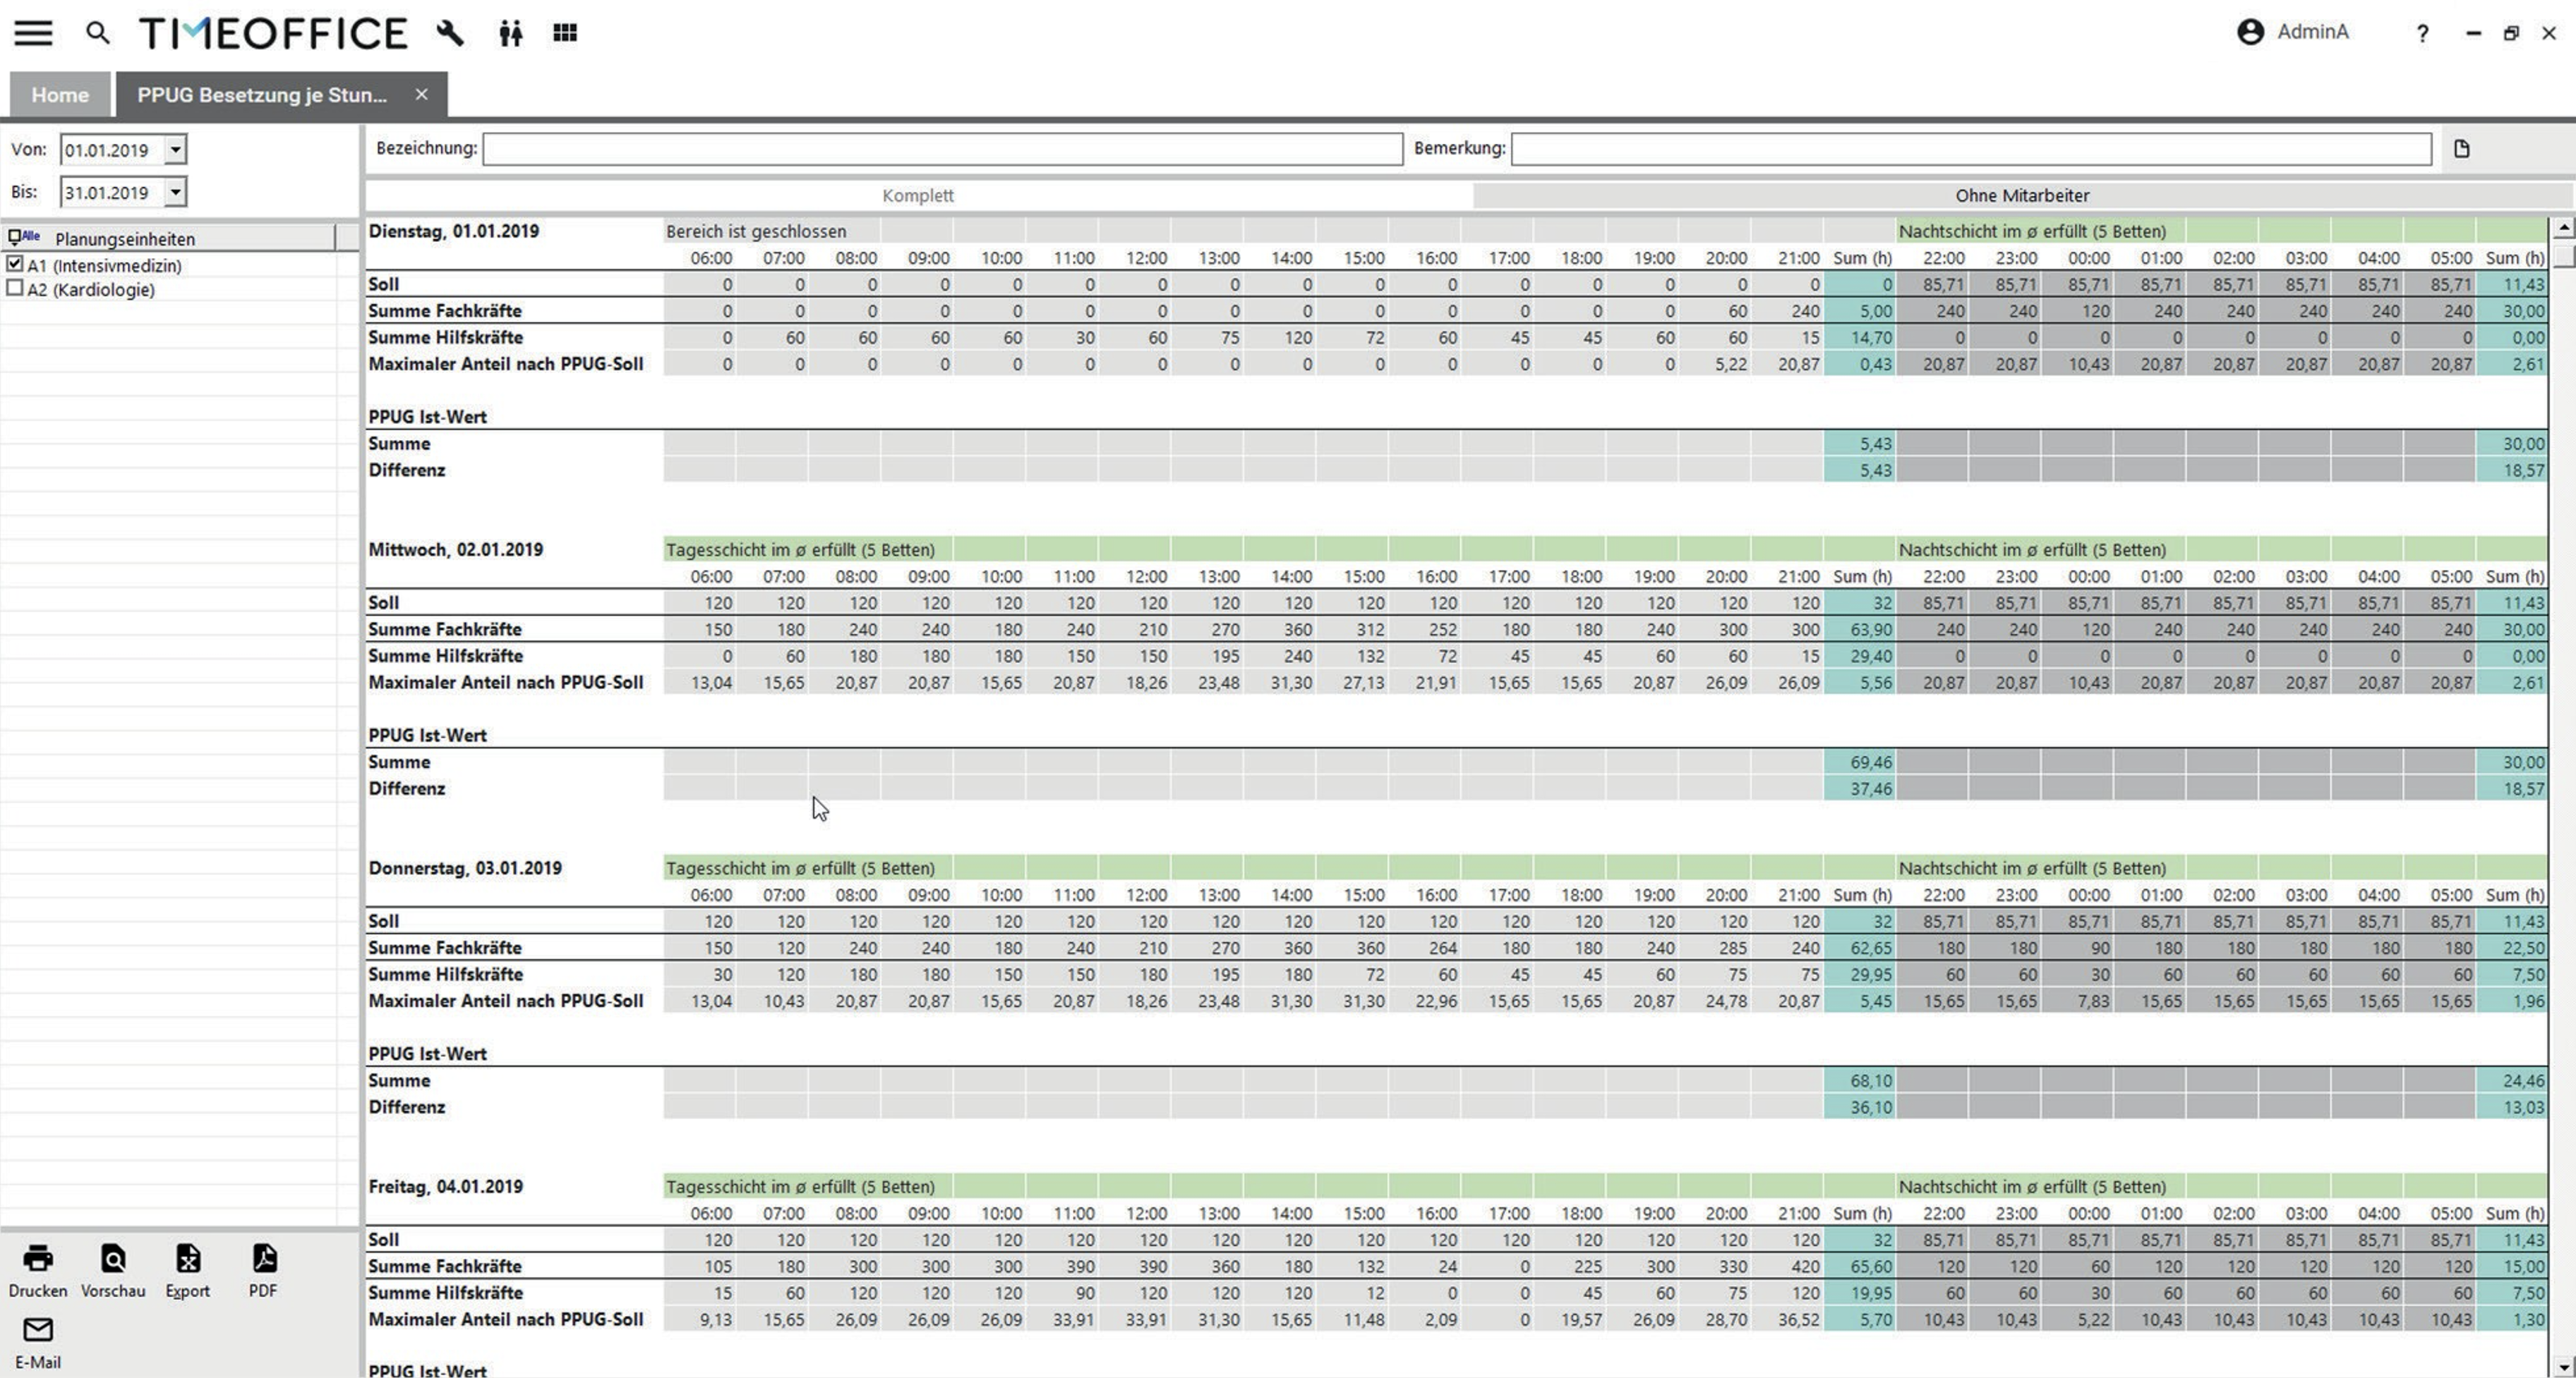Check A2 (Kardiologie) planning unit
This screenshot has height=1378, width=2576.
click(x=15, y=289)
